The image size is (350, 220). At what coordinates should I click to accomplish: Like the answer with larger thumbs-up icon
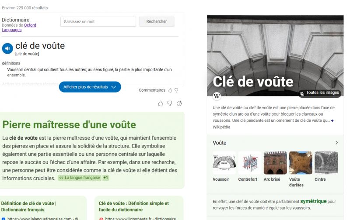(x=160, y=103)
